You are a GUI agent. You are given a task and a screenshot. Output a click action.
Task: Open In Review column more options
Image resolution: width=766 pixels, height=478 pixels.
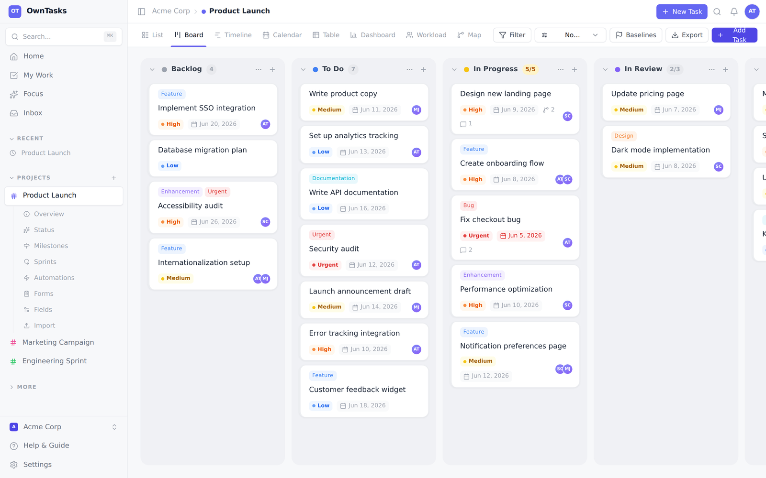(x=712, y=69)
